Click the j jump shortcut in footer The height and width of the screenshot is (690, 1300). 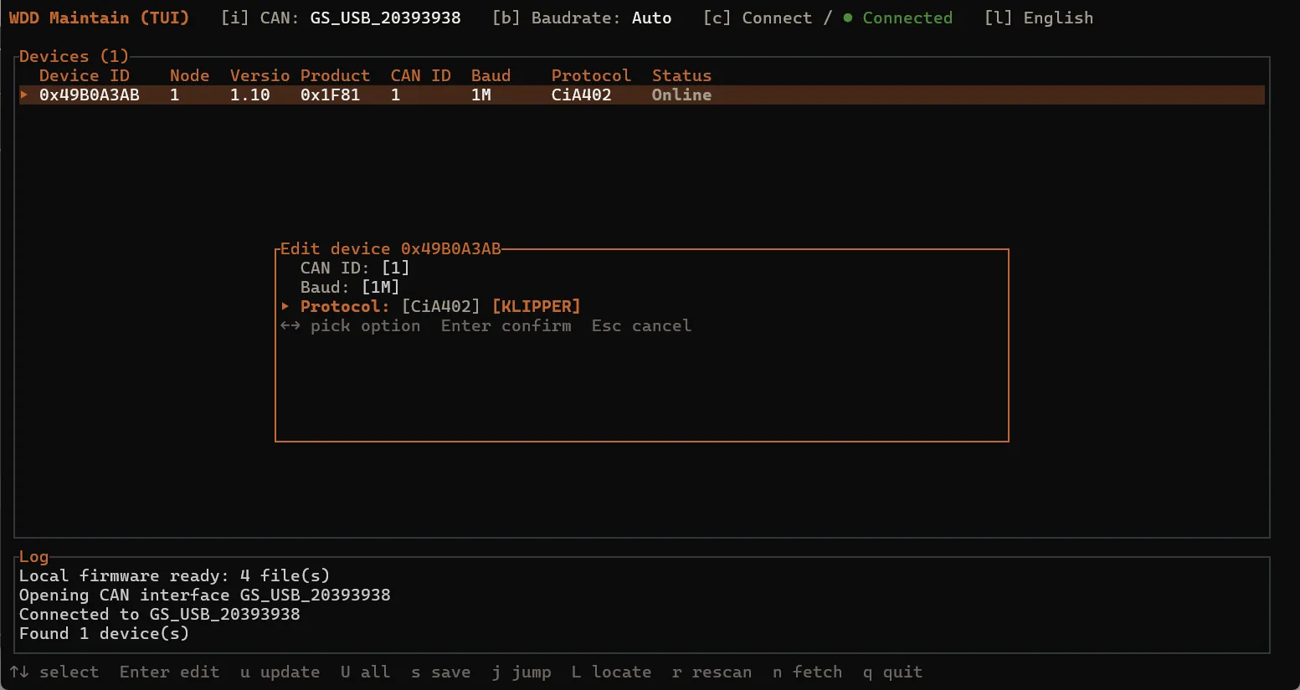coord(522,672)
